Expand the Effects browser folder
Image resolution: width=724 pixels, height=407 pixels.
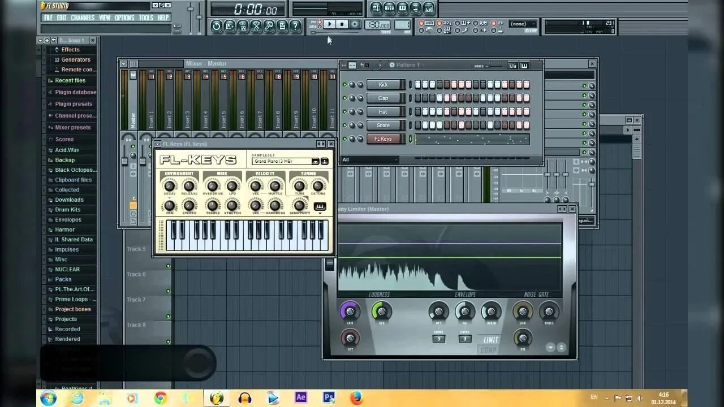[70, 50]
